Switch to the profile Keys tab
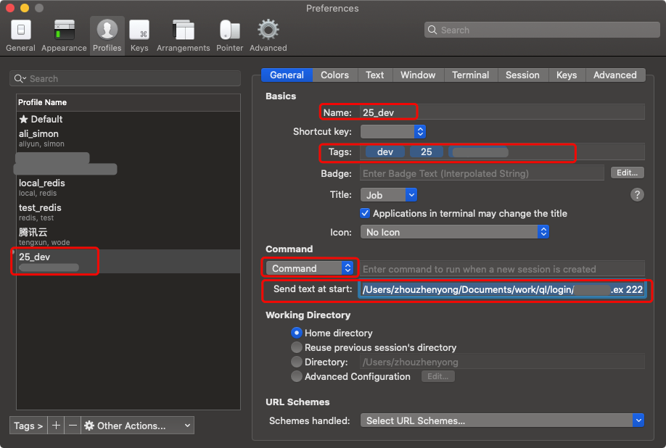The width and height of the screenshot is (666, 448). [567, 75]
